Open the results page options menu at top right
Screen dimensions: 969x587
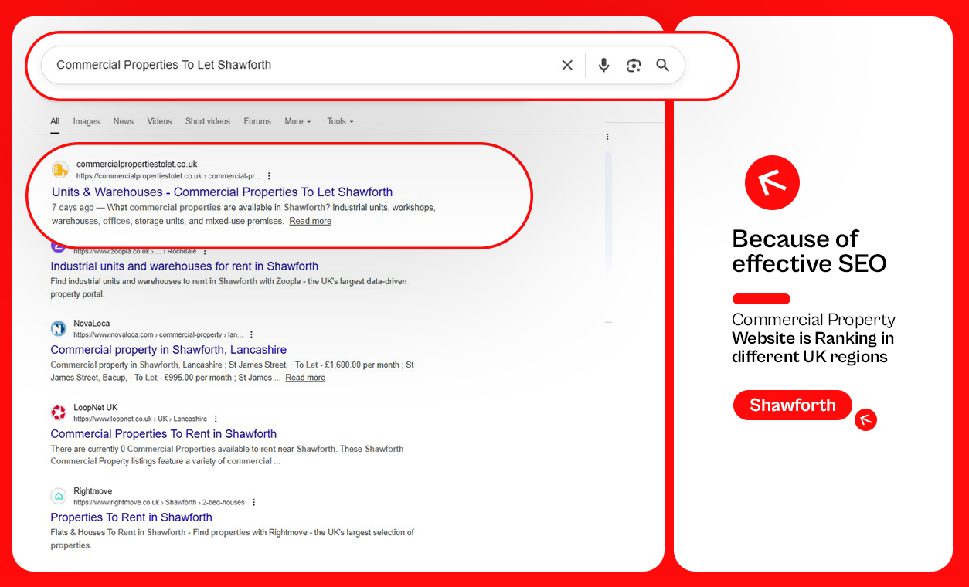click(607, 136)
